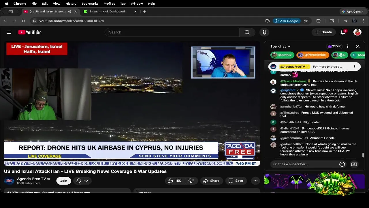Click the Agenda-Free TV channel avatar
The width and height of the screenshot is (369, 208).
[x=9, y=181]
